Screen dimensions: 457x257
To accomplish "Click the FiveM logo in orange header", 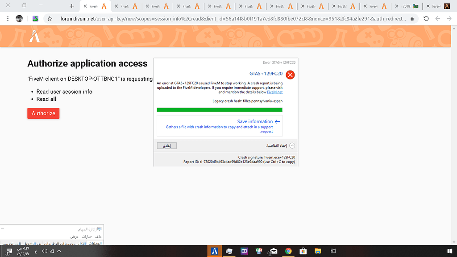I will [34, 36].
